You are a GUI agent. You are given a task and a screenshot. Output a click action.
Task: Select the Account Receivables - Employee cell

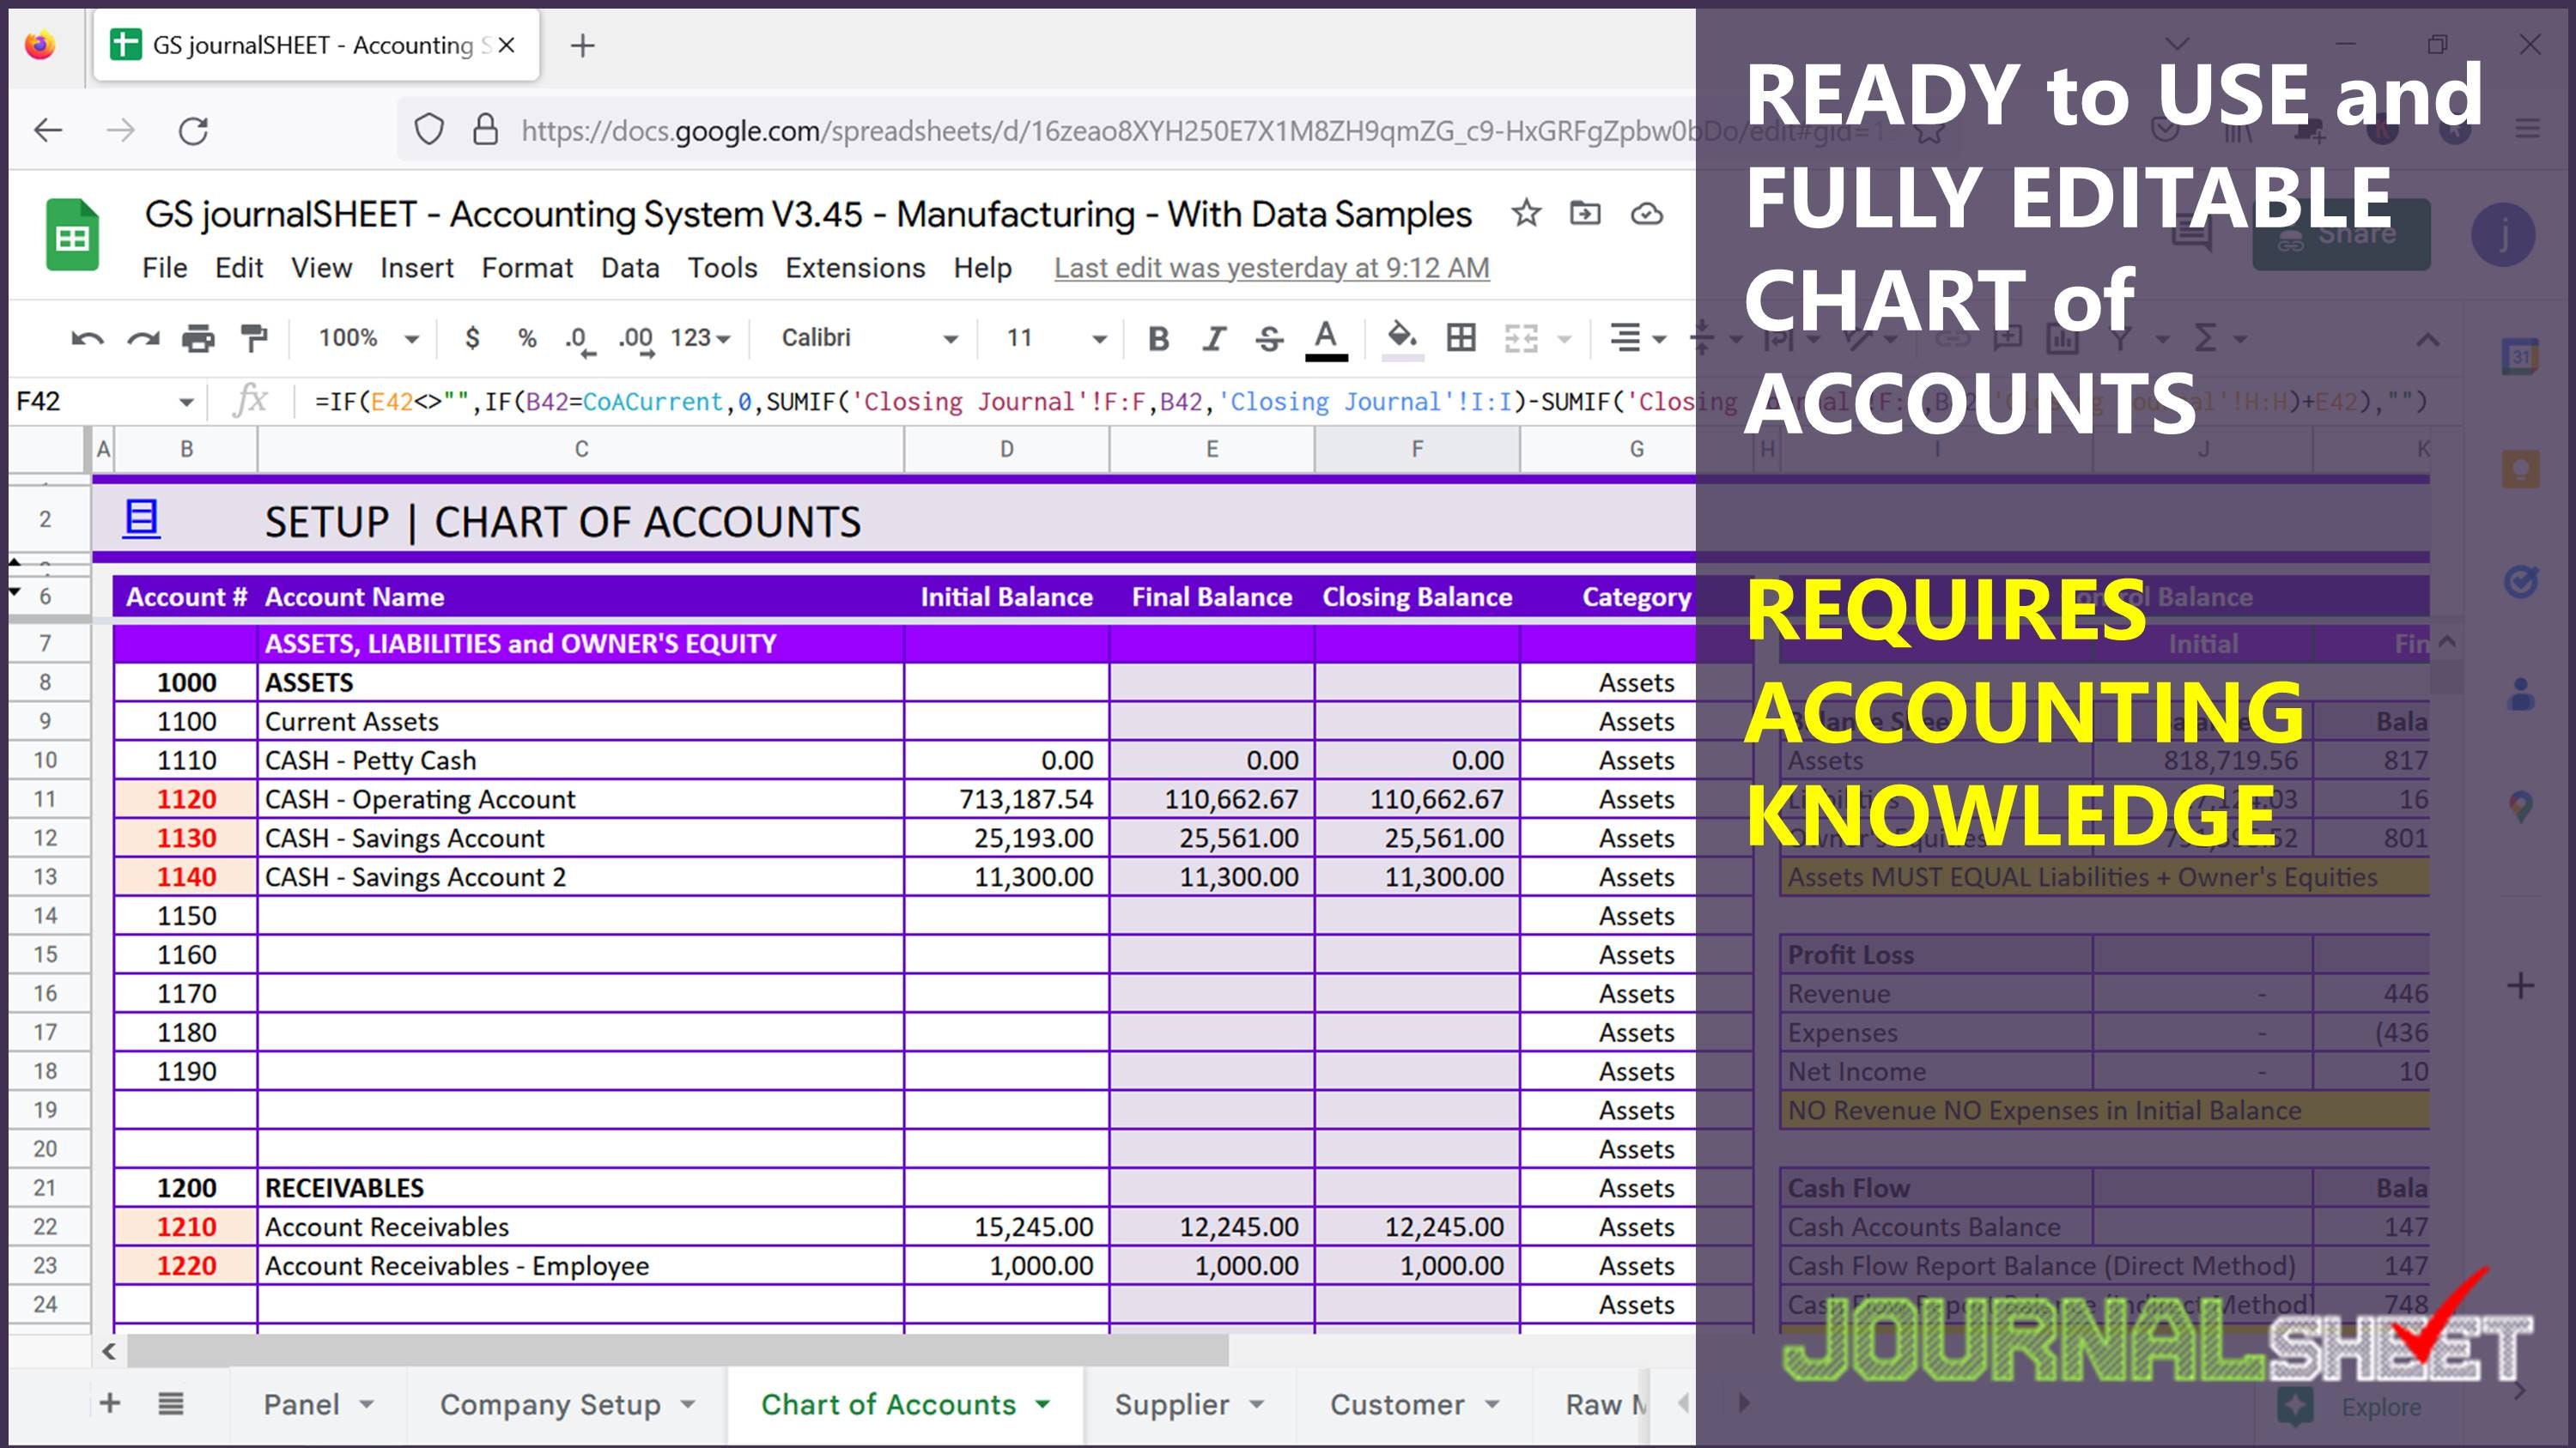[581, 1266]
